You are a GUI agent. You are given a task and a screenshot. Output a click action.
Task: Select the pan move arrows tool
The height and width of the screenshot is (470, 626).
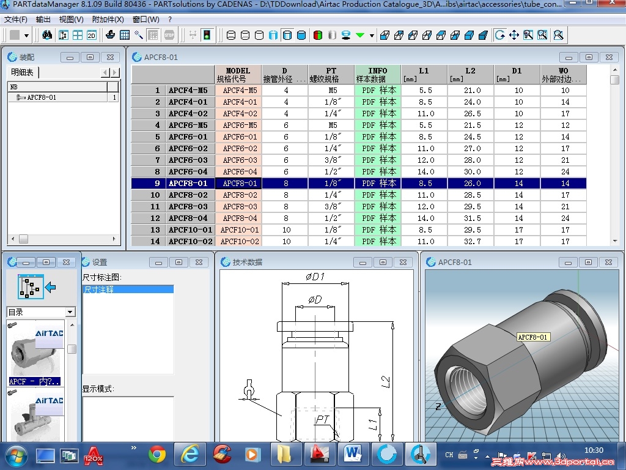[x=514, y=35]
